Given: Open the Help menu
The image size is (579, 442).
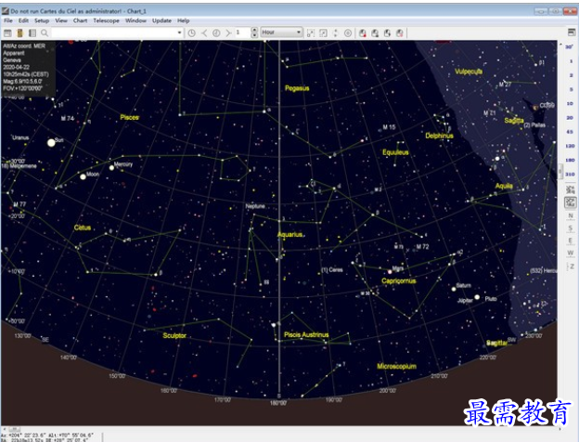Looking at the screenshot, I should tap(183, 20).
